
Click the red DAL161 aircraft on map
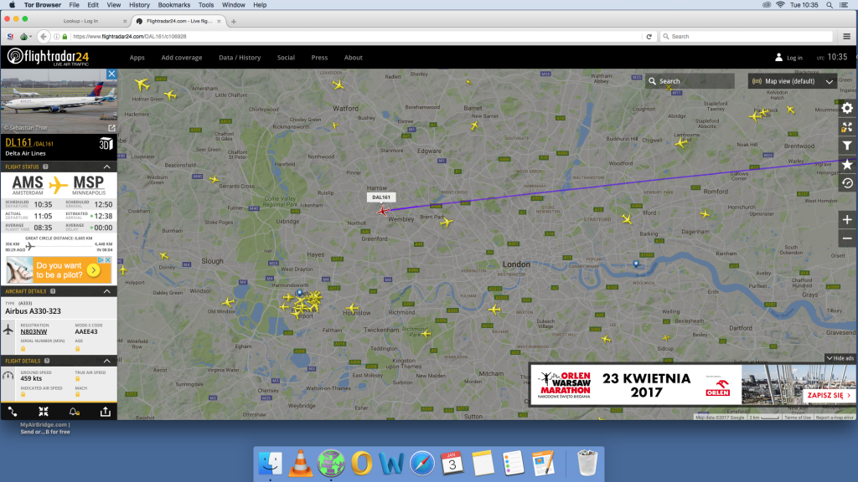[382, 211]
